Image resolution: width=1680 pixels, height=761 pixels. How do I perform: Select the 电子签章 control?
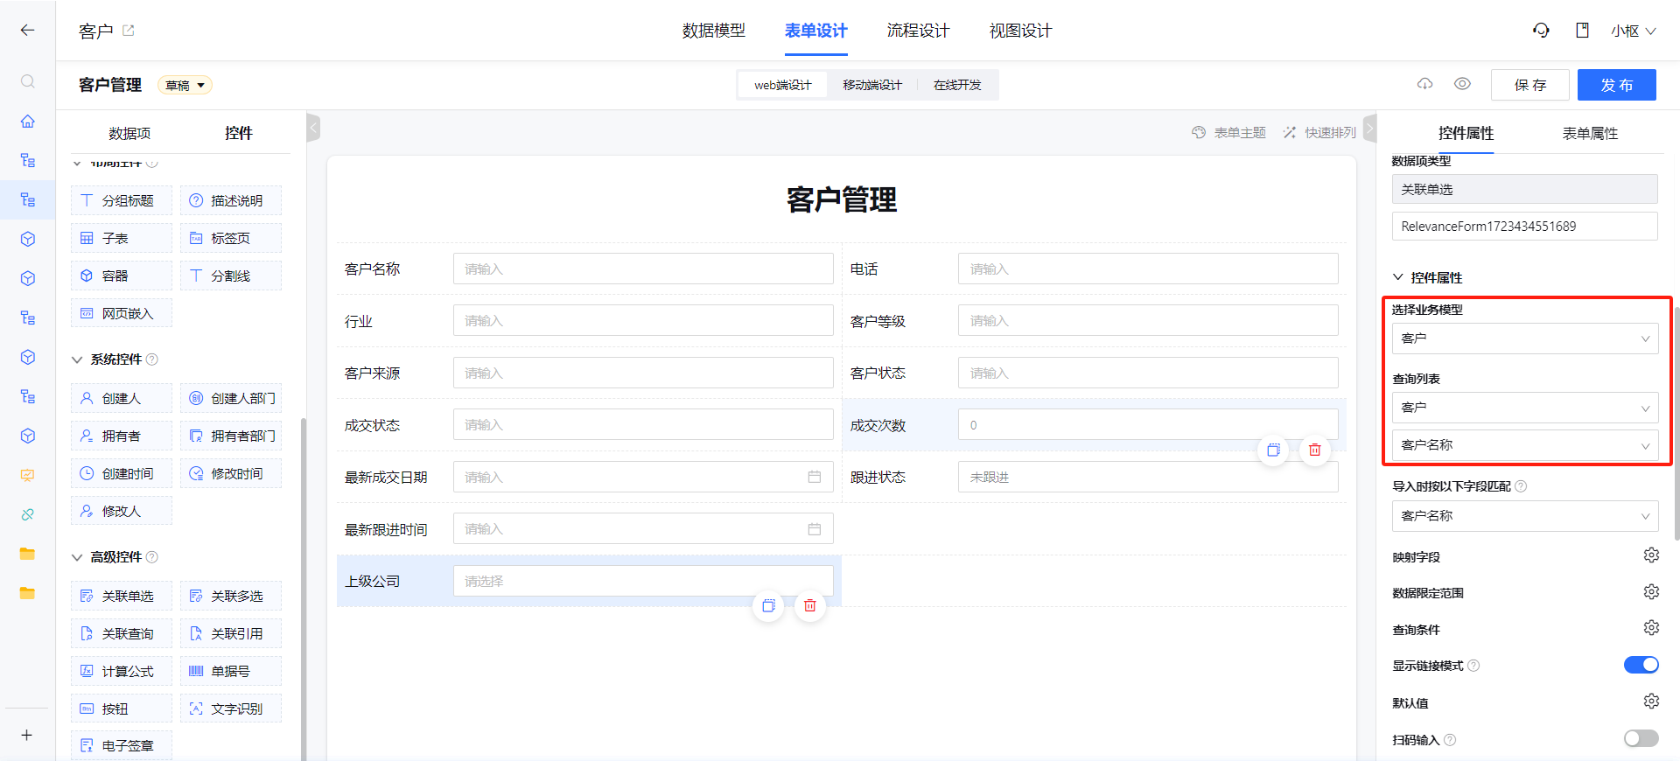pyautogui.click(x=122, y=745)
